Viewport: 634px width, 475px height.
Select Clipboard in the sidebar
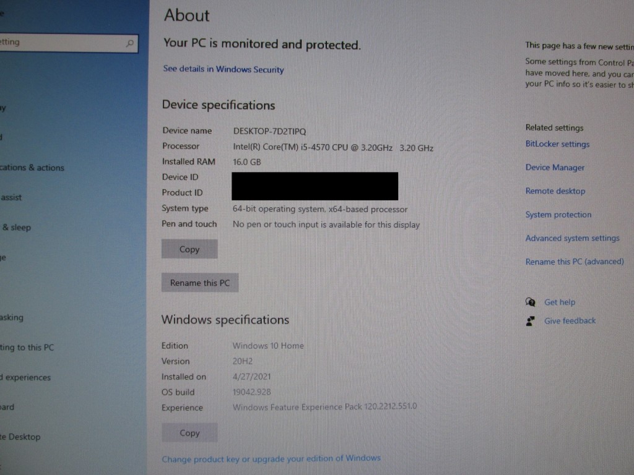click(x=7, y=407)
